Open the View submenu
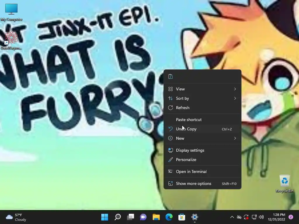Screen dimensions: 299x224 (203, 89)
